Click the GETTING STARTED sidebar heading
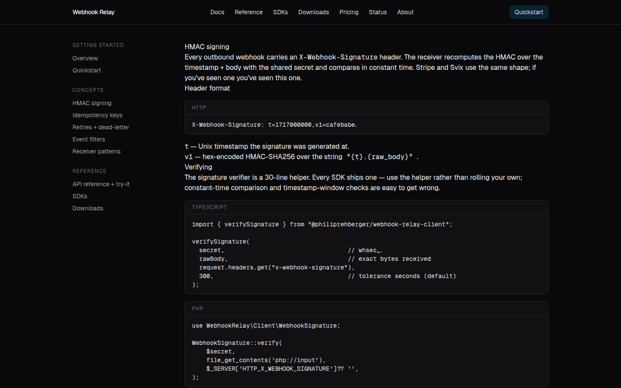 coord(98,45)
